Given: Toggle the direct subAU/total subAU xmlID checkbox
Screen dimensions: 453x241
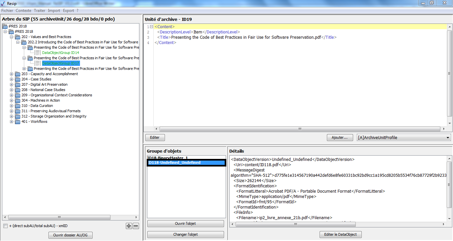Looking at the screenshot, I should [x=5, y=226].
